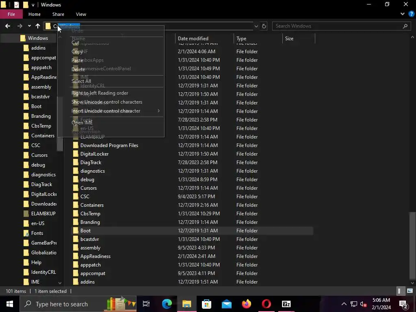Open Insert Unicode control character submenu
The height and width of the screenshot is (312, 416).
click(x=111, y=111)
